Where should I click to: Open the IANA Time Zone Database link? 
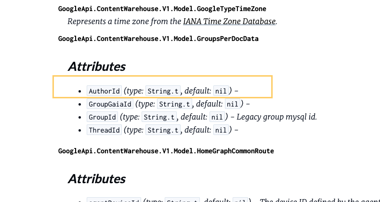[x=229, y=22]
